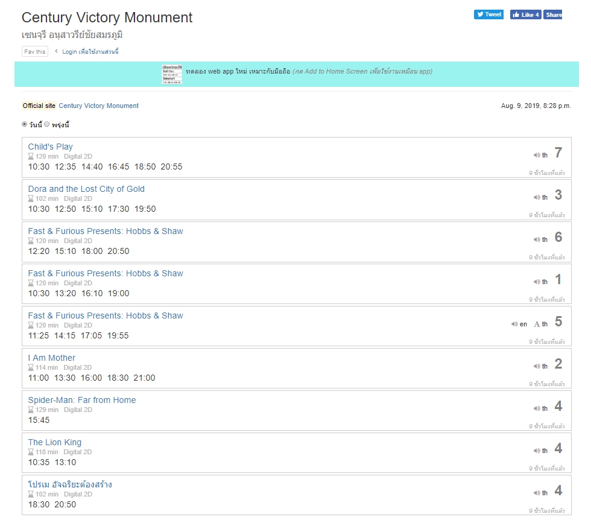Image resolution: width=591 pixels, height=520 pixels.
Task: Click the 19:50 showtime for Dora
Action: (145, 209)
